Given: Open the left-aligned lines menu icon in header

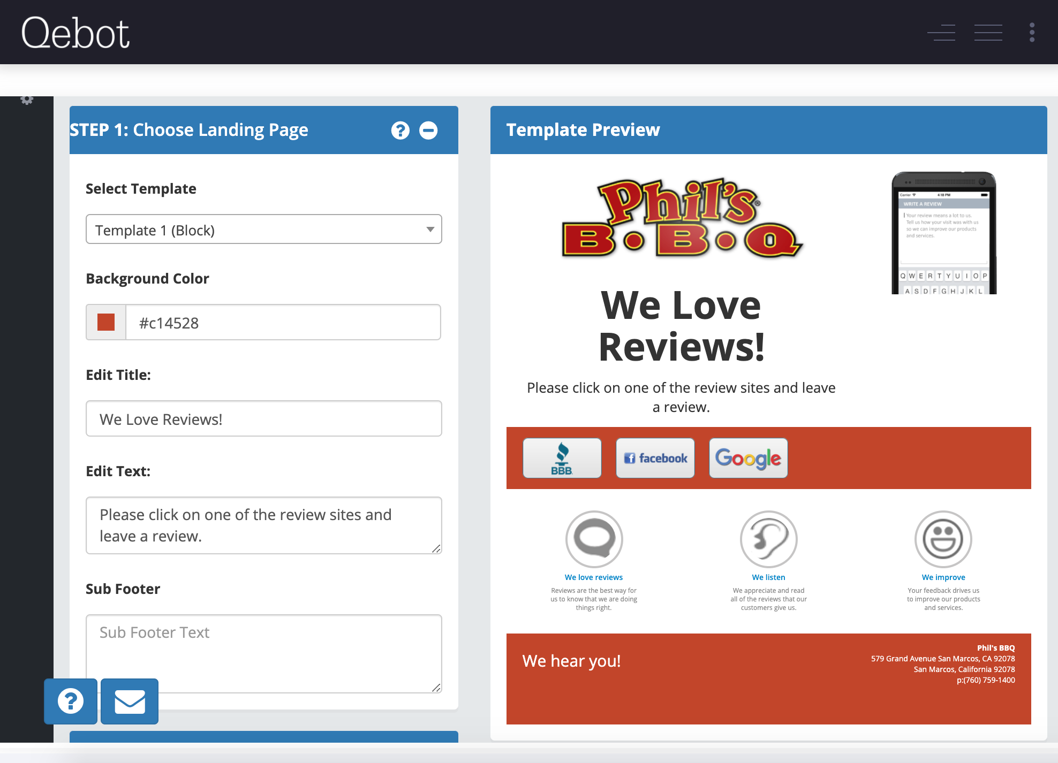Looking at the screenshot, I should point(941,33).
